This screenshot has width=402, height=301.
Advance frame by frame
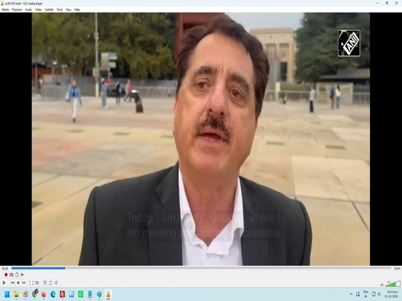coord(22,275)
